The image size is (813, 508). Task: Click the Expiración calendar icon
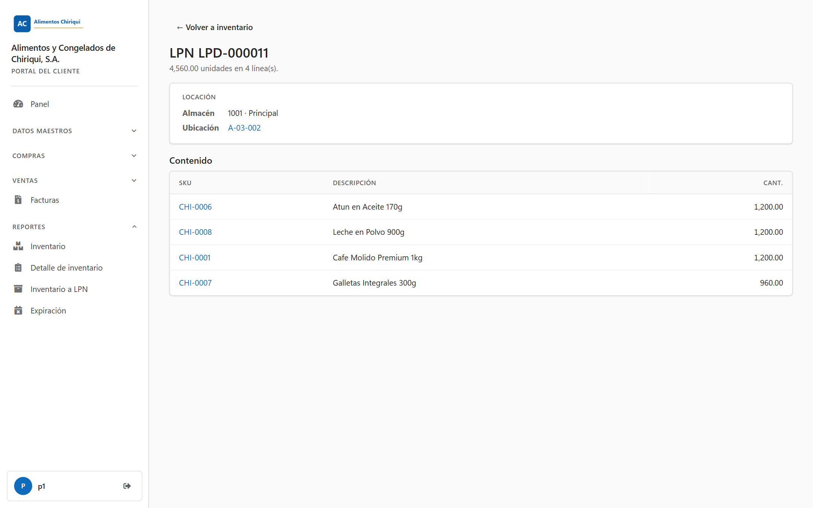[x=18, y=310]
